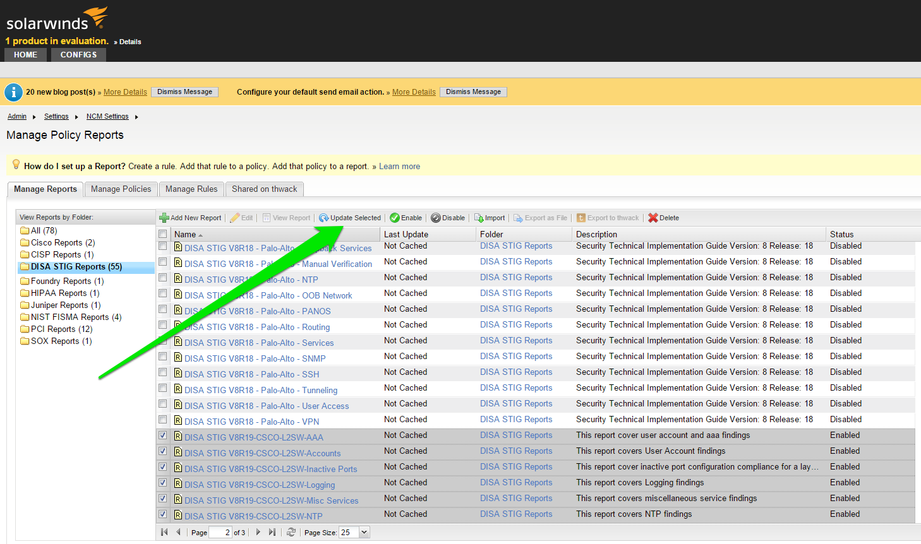This screenshot has height=544, width=921.
Task: Open the All (78) folder icon
Action: 25,230
